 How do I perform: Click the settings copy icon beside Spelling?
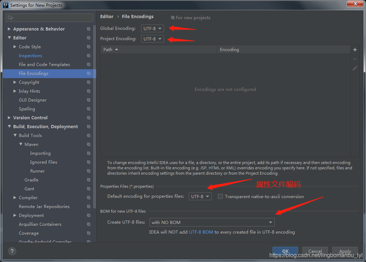click(x=88, y=109)
